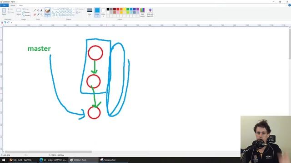Pick the green color swatch
Screen dimensions: 291x163
tap(128, 9)
